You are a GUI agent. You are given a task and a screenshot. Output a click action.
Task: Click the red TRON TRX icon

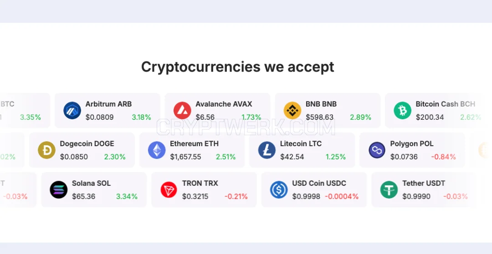coord(169,190)
